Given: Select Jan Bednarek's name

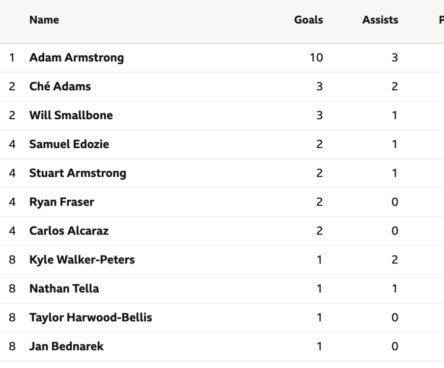Looking at the screenshot, I should 66,346.
